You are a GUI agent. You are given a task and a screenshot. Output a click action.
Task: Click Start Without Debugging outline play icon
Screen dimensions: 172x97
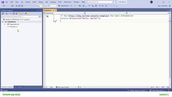point(72,6)
